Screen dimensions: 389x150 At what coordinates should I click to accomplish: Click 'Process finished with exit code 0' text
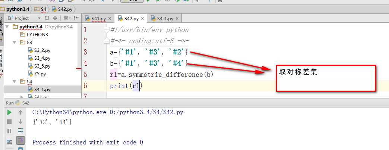[88, 143]
